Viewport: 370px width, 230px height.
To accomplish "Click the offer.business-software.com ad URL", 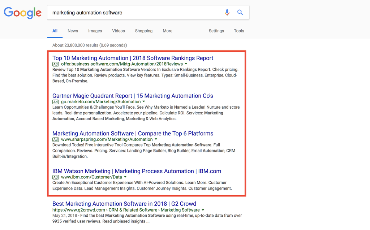I will click(122, 64).
